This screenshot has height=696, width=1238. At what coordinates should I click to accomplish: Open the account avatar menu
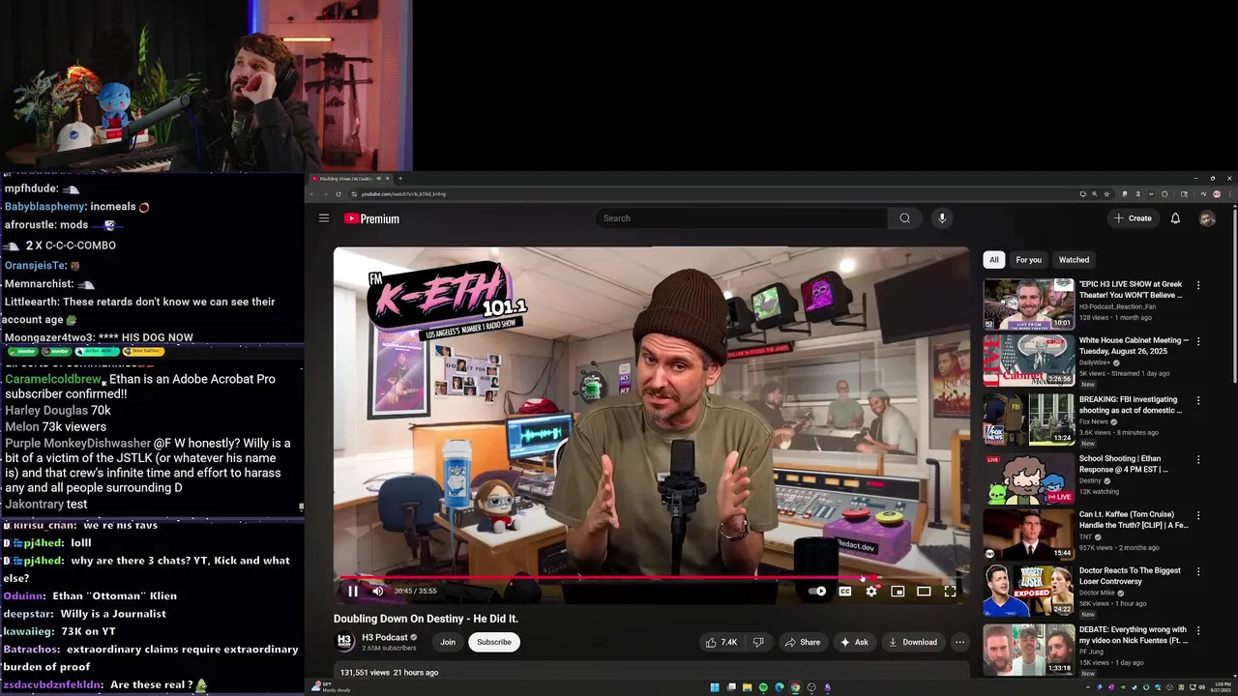[x=1207, y=218]
